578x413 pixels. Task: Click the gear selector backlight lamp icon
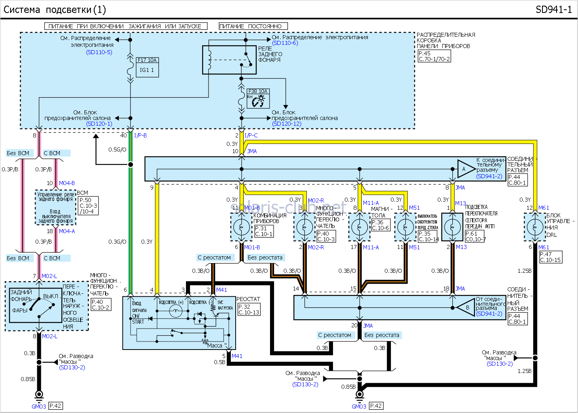pos(452,228)
